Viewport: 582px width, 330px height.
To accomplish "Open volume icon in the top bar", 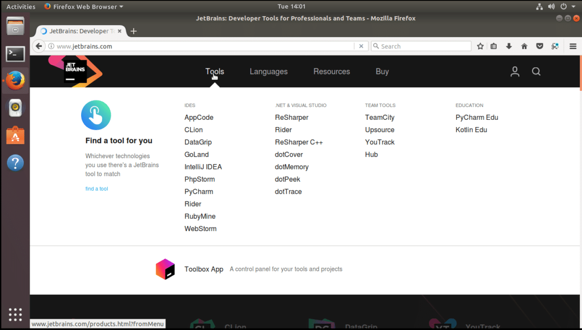I will [x=551, y=6].
